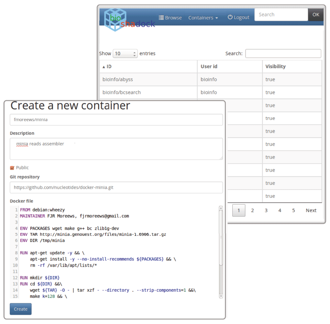Jump to page 5 of results

293,210
